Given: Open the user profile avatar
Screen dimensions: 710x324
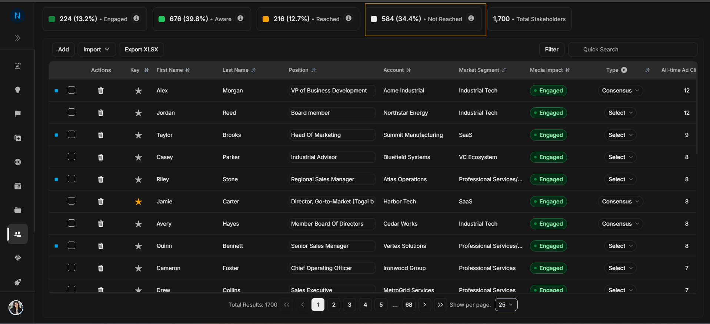Looking at the screenshot, I should (x=16, y=307).
